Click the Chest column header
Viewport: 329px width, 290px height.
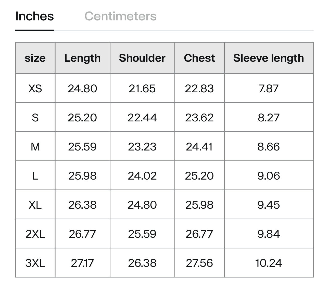pyautogui.click(x=199, y=58)
